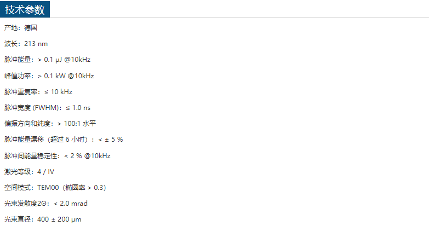
Task: Click the 脉冲宽度 (FWHM) line
Action: coord(47,108)
